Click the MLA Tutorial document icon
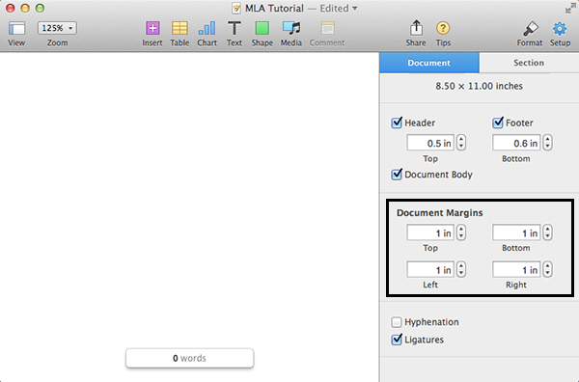 pos(236,8)
